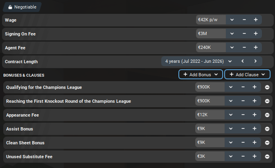
Task: Decrease the Unused Substitute Fee
Action: point(243,156)
